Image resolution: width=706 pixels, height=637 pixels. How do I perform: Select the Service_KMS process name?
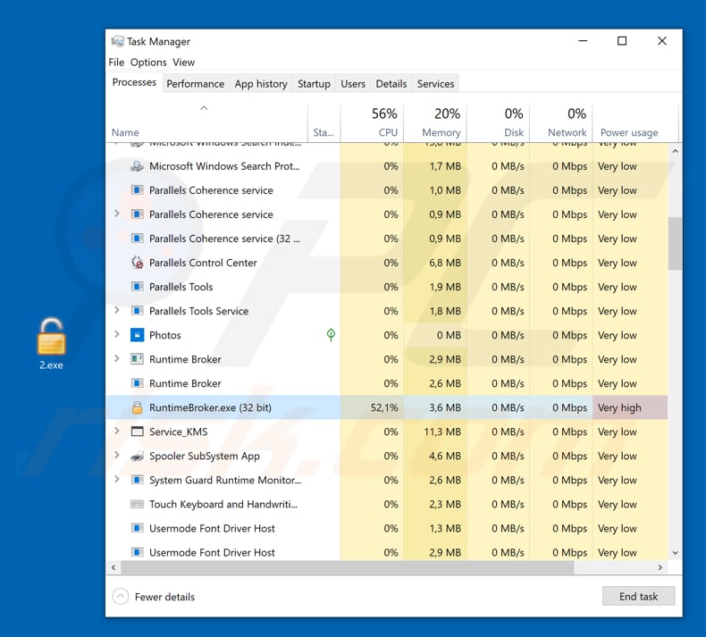pyautogui.click(x=179, y=432)
